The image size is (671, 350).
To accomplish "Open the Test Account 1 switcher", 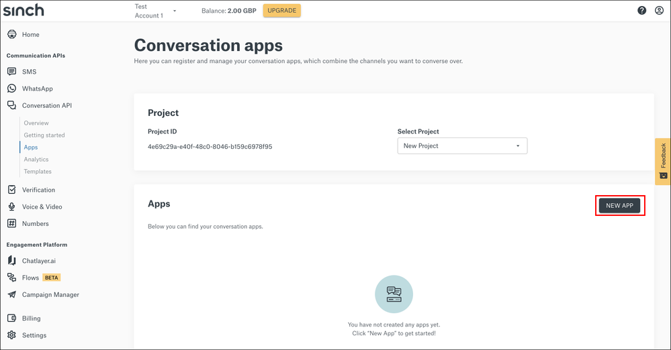I will (155, 11).
